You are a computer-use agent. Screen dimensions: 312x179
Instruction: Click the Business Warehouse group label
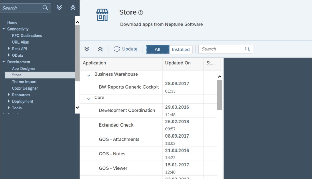[x=116, y=74]
